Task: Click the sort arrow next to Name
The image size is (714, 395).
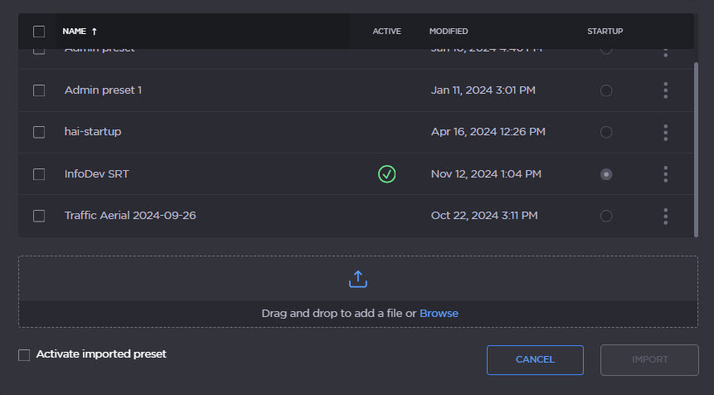Action: [95, 32]
